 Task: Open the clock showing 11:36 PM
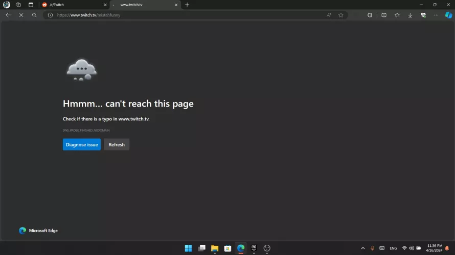(434, 248)
